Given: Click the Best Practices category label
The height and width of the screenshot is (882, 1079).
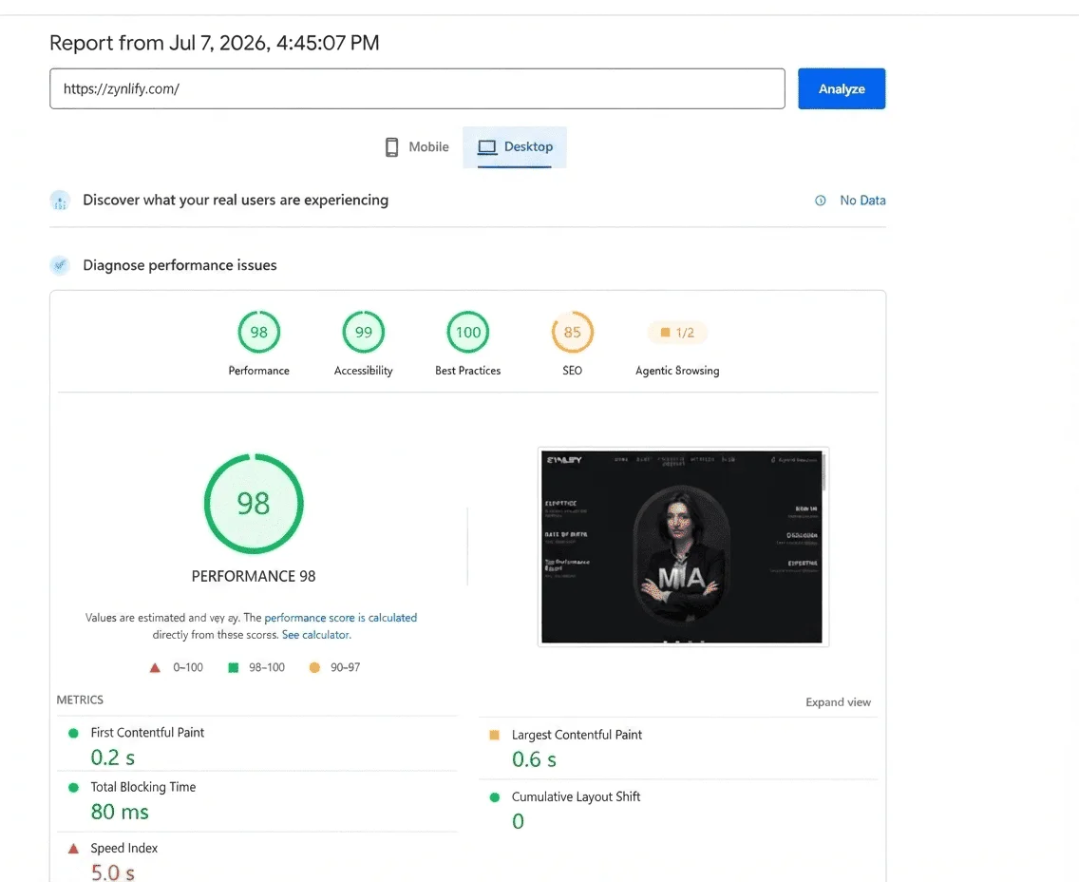Looking at the screenshot, I should (468, 371).
